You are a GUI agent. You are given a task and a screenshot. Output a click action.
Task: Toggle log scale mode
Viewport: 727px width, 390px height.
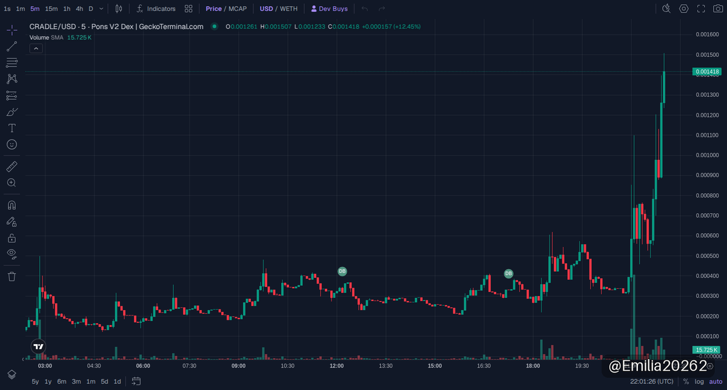(699, 382)
